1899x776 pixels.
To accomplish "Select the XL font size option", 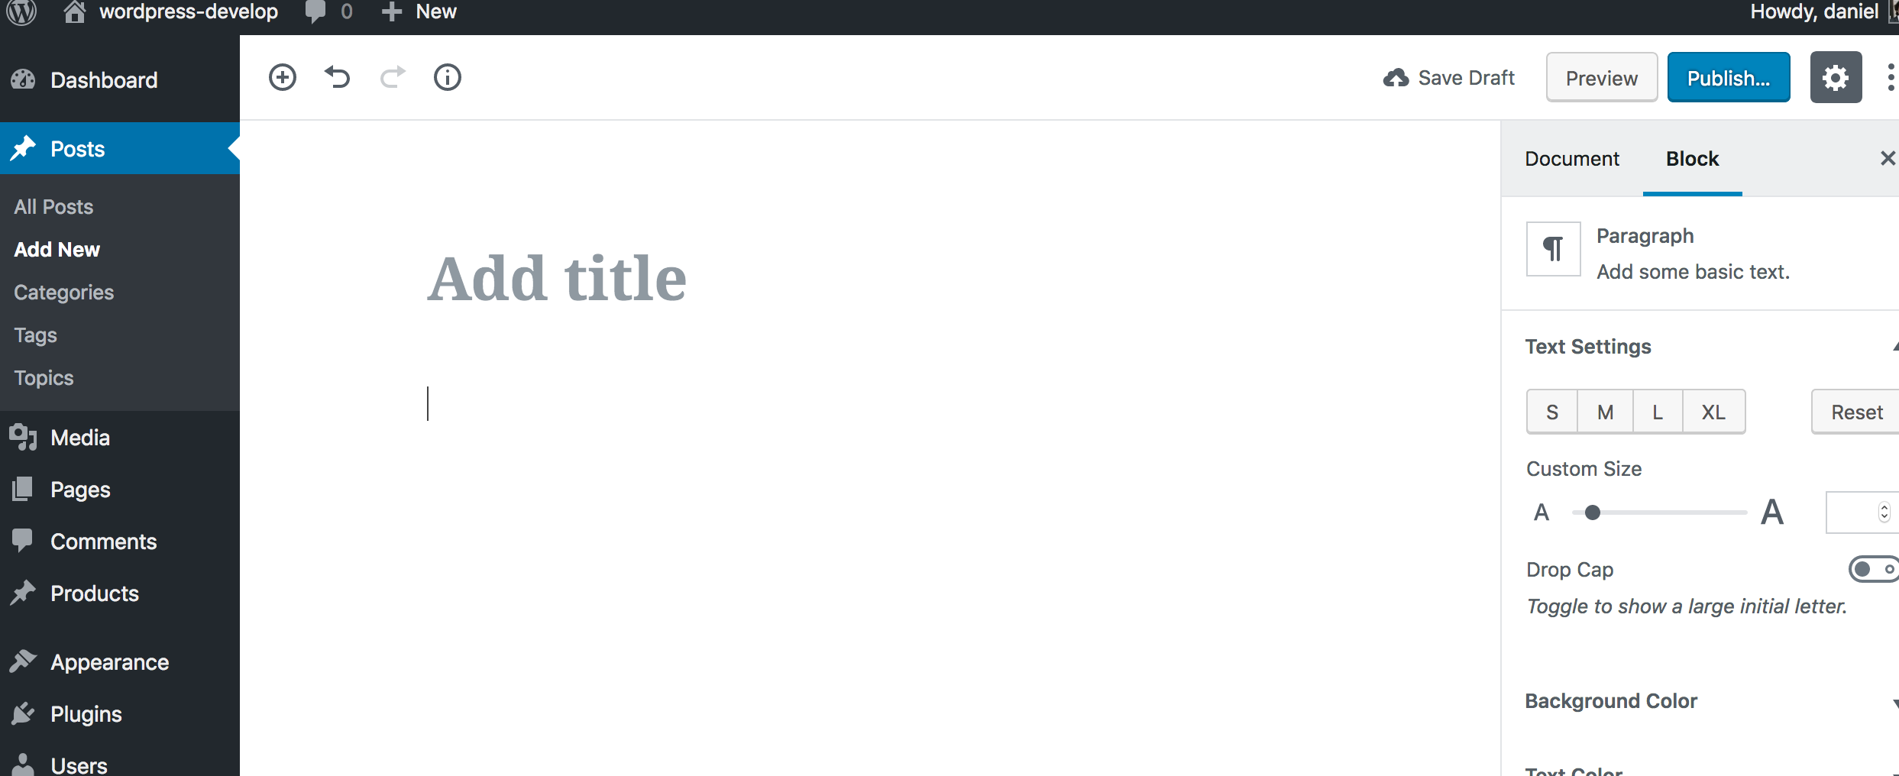I will click(1713, 411).
